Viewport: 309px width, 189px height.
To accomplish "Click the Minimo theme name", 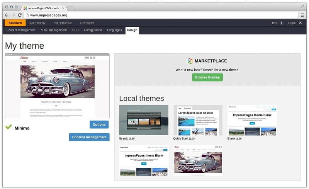I will click(22, 128).
